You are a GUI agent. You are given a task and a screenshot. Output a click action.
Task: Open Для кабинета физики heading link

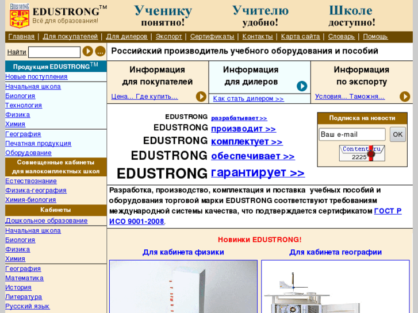pos(183,252)
